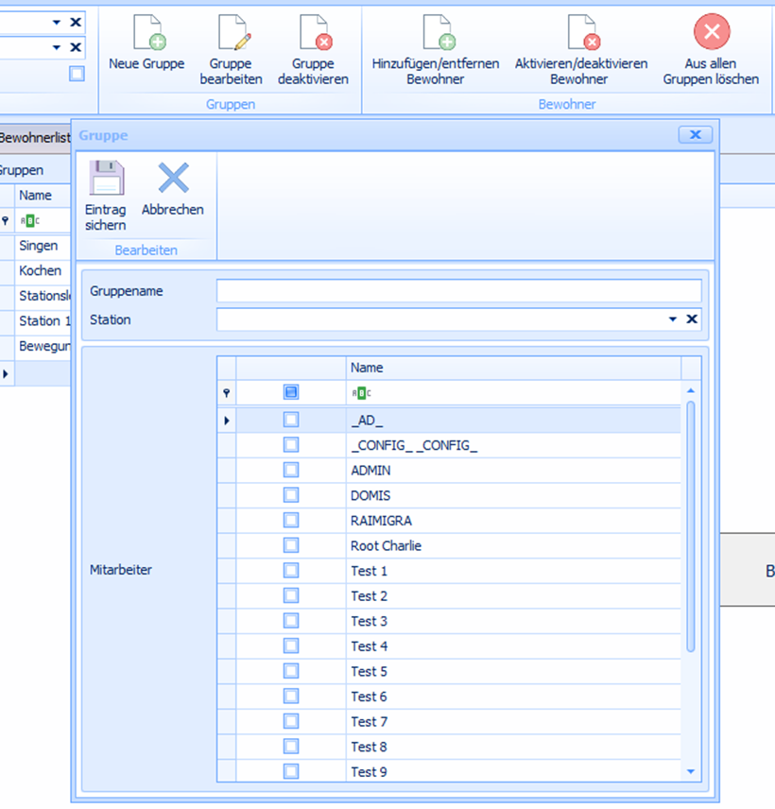This screenshot has height=809, width=775.
Task: Select the Singen group row
Action: click(39, 246)
